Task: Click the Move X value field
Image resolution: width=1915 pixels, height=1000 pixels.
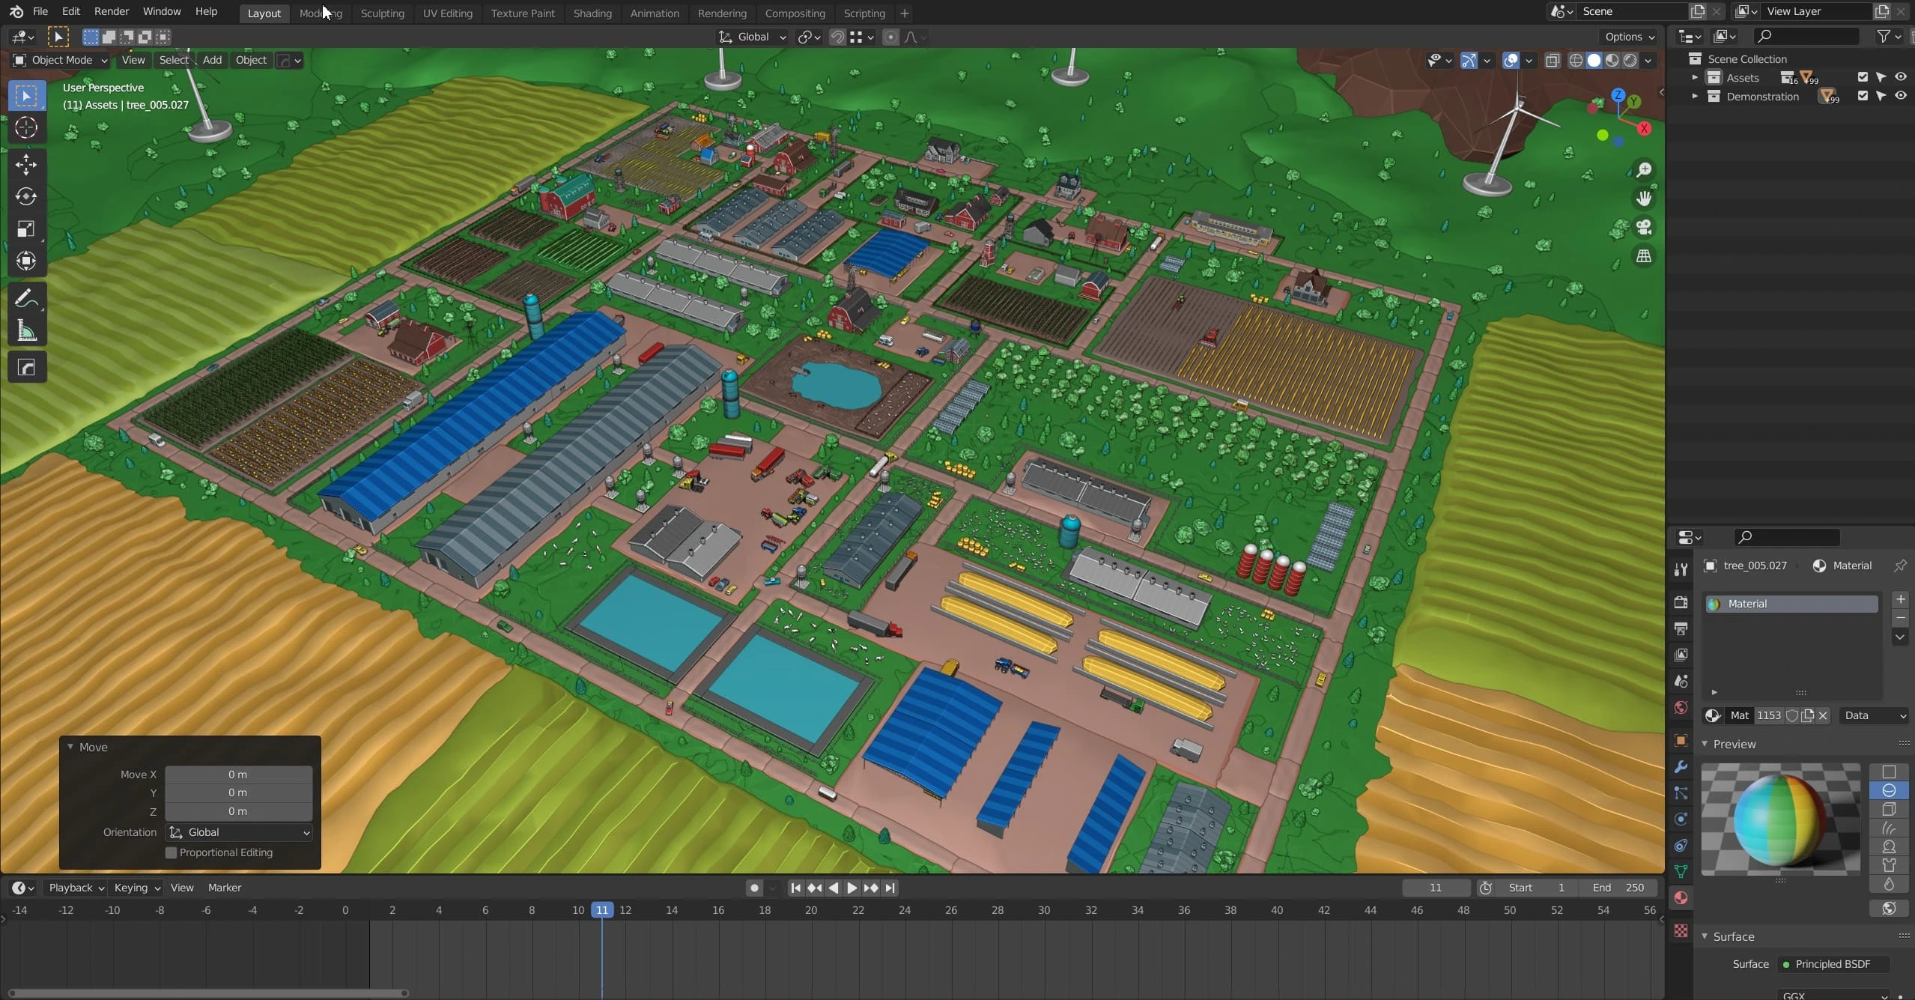Action: coord(238,775)
